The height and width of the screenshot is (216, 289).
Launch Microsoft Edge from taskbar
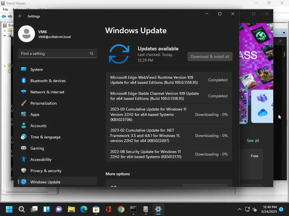[84, 209]
